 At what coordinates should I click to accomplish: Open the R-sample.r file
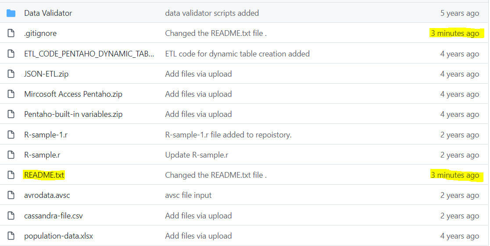[x=43, y=155]
